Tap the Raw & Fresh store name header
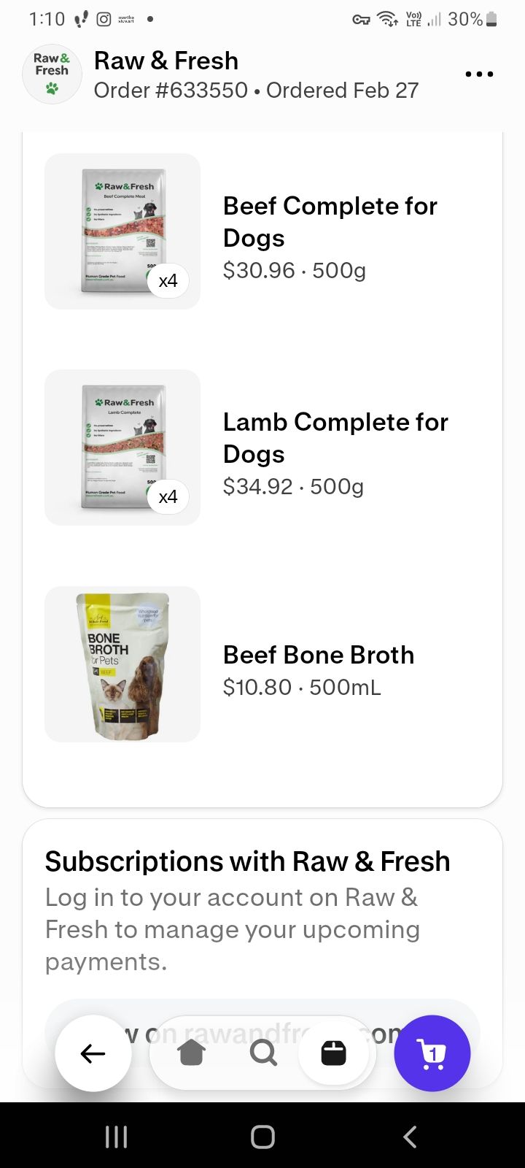 click(x=166, y=61)
